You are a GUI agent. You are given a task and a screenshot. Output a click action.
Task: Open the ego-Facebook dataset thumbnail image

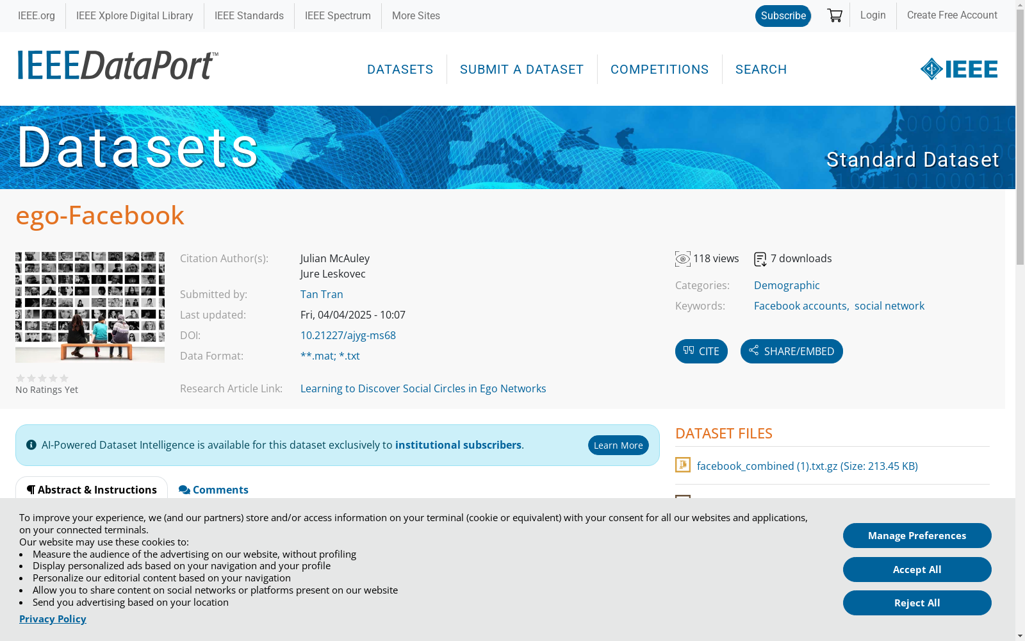(x=90, y=307)
